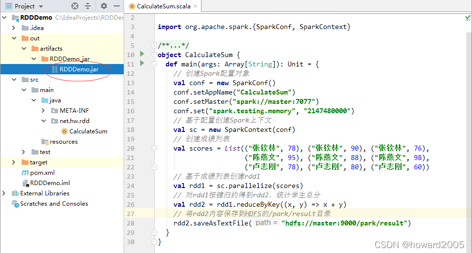This screenshot has height=253, width=472.
Task: Select the RDDDemo_jar folder
Action: point(69,59)
